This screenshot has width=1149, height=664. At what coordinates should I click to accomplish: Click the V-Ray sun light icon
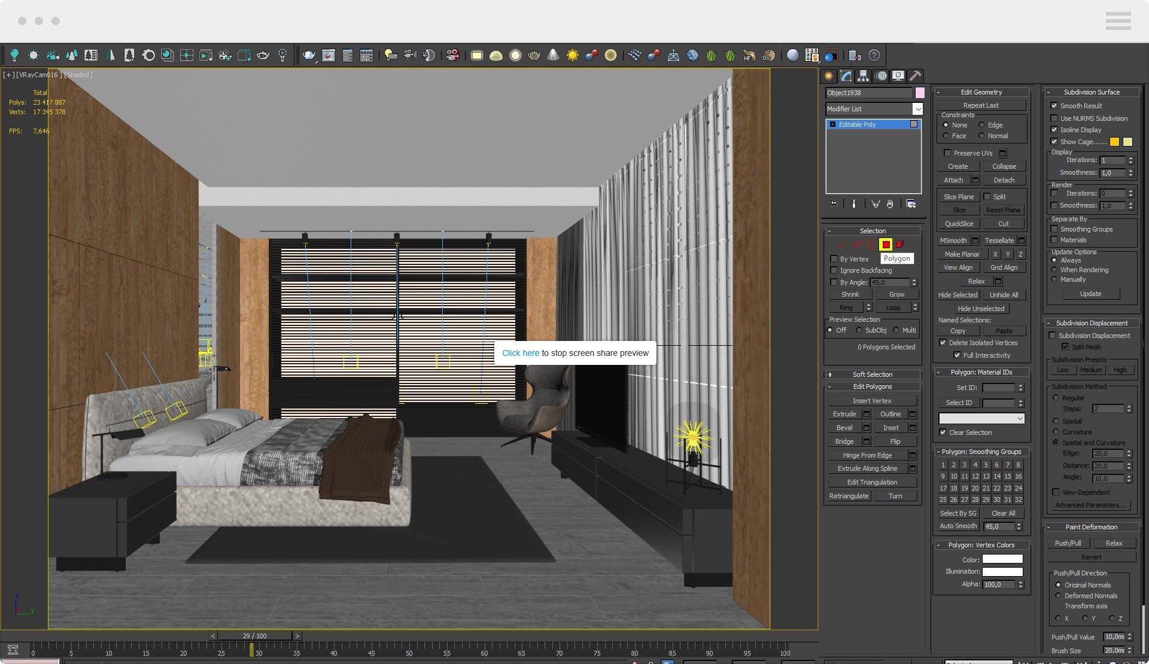[573, 56]
